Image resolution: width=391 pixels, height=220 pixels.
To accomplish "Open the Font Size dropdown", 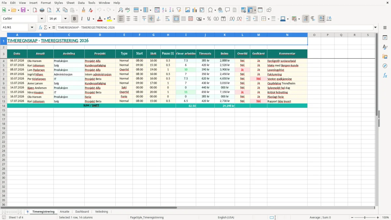I will (x=65, y=19).
